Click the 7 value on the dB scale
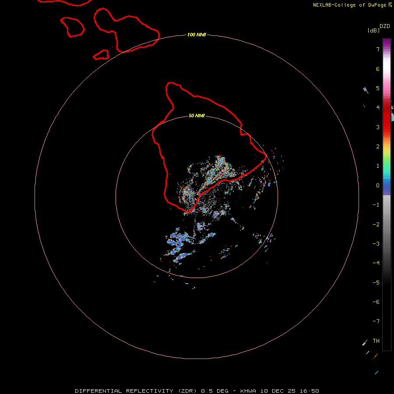This screenshot has height=394, width=394. 378,49
